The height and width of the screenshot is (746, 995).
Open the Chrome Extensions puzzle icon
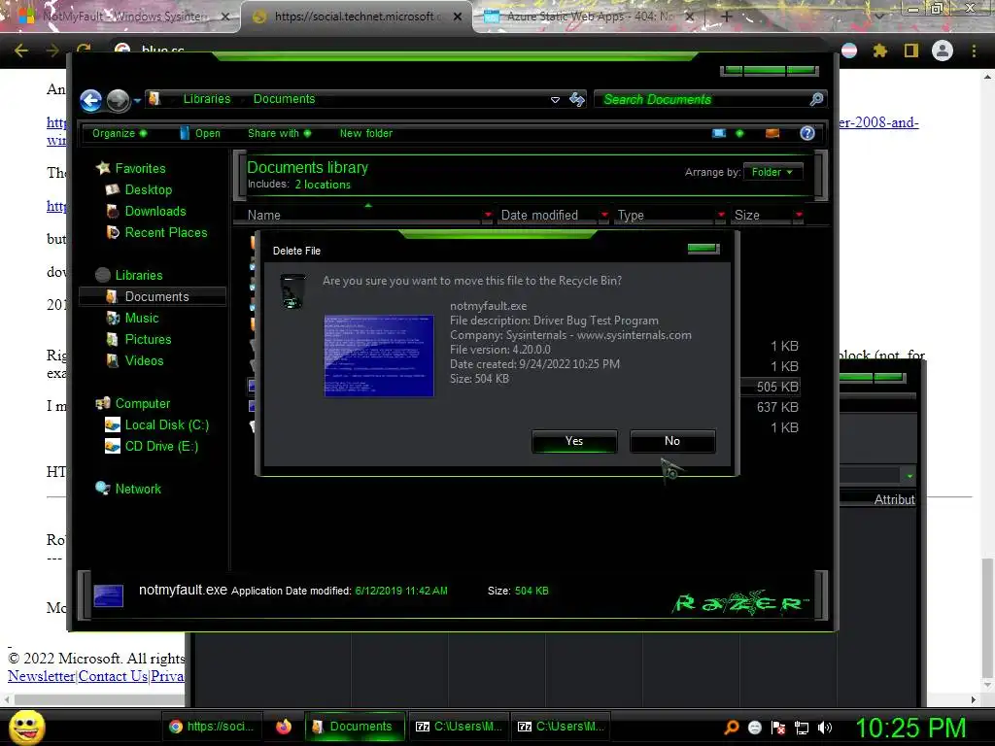click(x=879, y=51)
